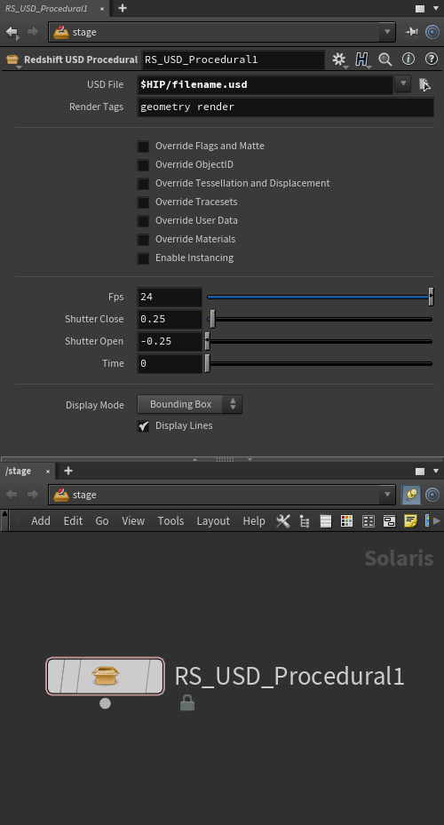Image resolution: width=444 pixels, height=825 pixels.
Task: Toggle the network pane pin icon
Action: coord(411,495)
